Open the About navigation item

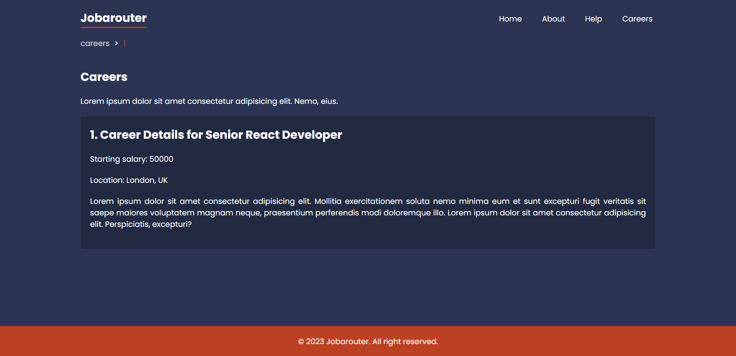pos(553,19)
